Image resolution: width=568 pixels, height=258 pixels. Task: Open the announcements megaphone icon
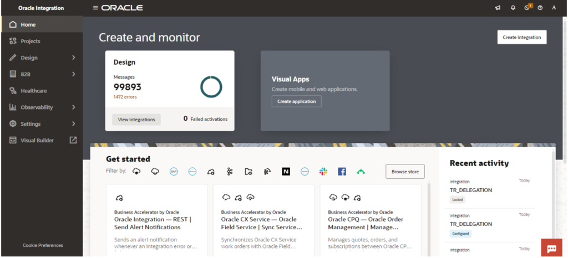pos(498,8)
